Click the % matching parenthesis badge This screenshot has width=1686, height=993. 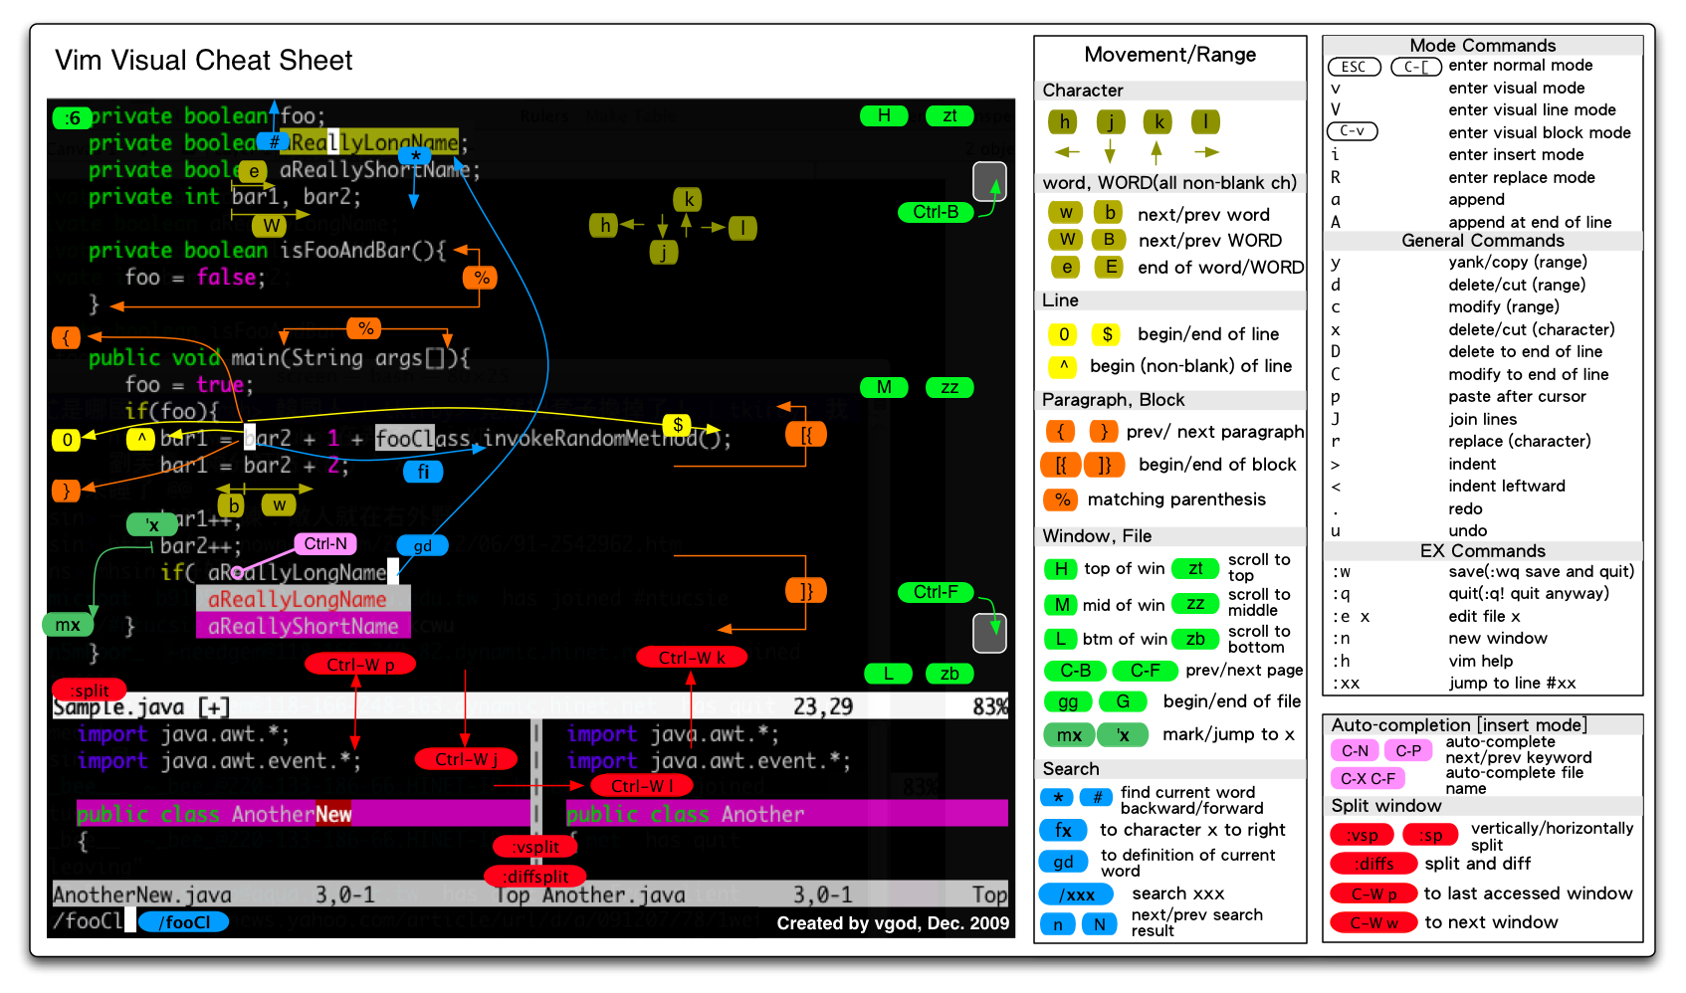pos(1061,499)
